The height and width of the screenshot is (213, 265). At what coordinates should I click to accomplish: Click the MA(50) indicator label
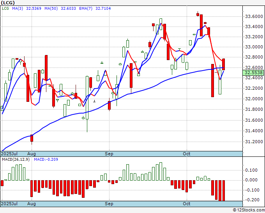point(51,9)
